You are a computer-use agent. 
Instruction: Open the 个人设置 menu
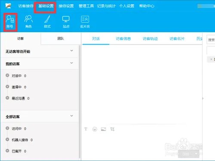(x=126, y=6)
